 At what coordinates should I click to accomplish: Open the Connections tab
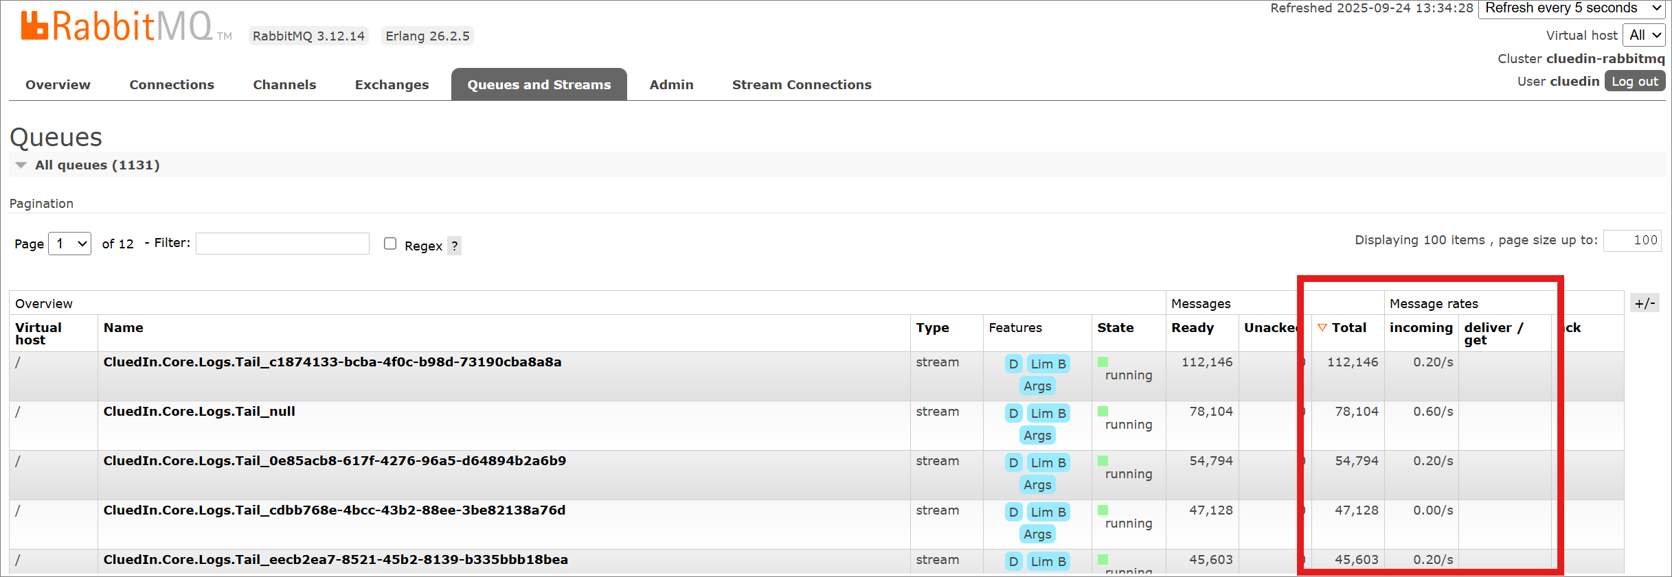172,85
